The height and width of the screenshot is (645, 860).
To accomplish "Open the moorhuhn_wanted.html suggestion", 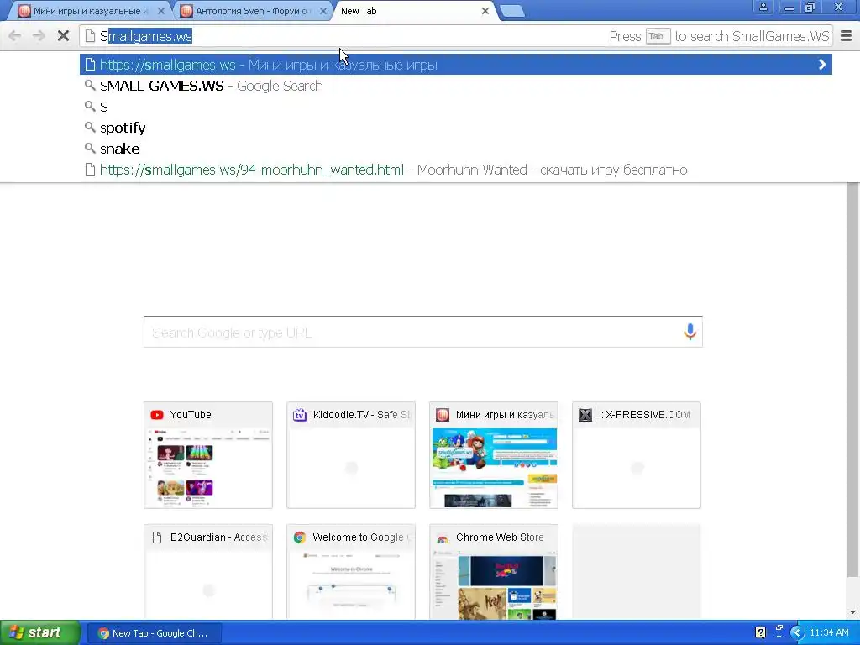I will 455,170.
